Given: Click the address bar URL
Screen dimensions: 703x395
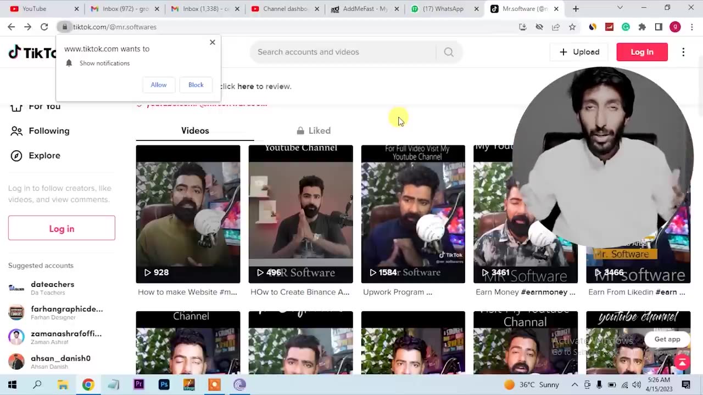Looking at the screenshot, I should (x=115, y=27).
